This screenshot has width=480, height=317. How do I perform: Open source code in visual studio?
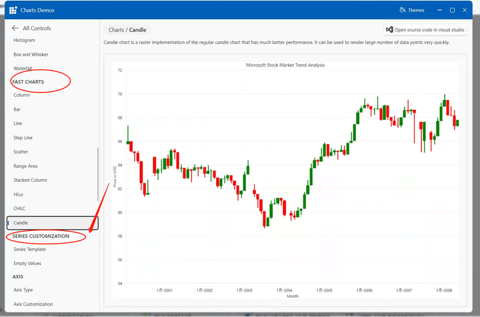pos(425,30)
